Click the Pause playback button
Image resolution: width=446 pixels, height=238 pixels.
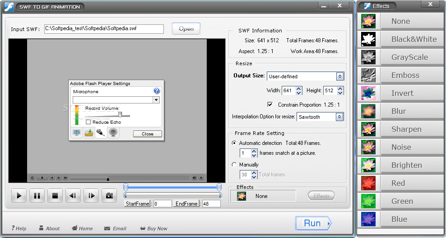coord(37,196)
